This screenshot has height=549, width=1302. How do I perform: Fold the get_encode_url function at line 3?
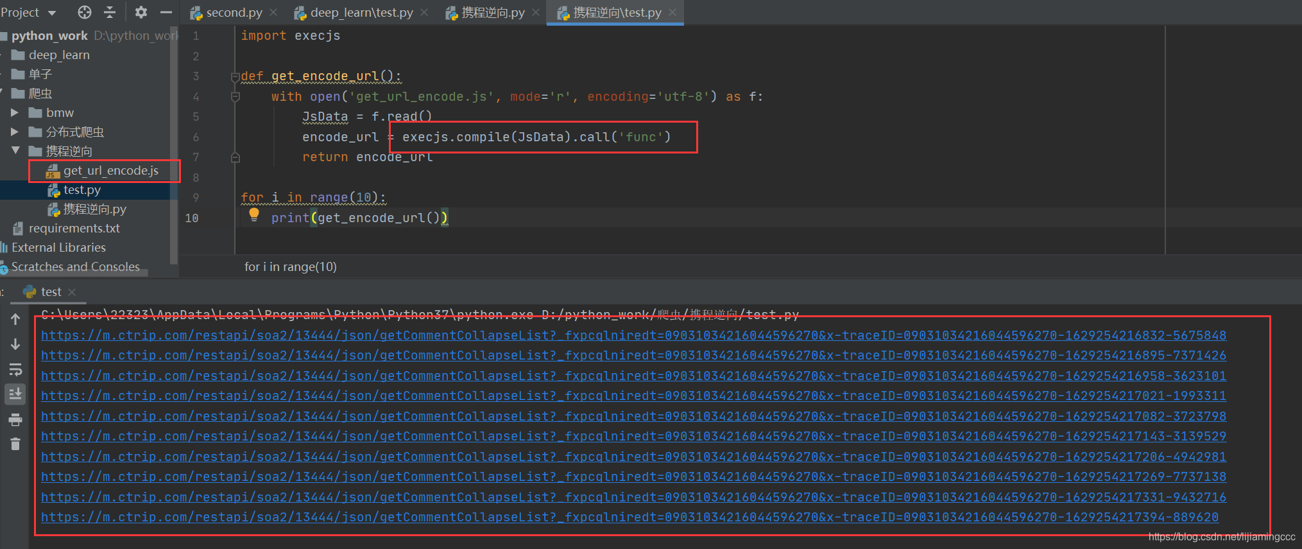[x=235, y=76]
